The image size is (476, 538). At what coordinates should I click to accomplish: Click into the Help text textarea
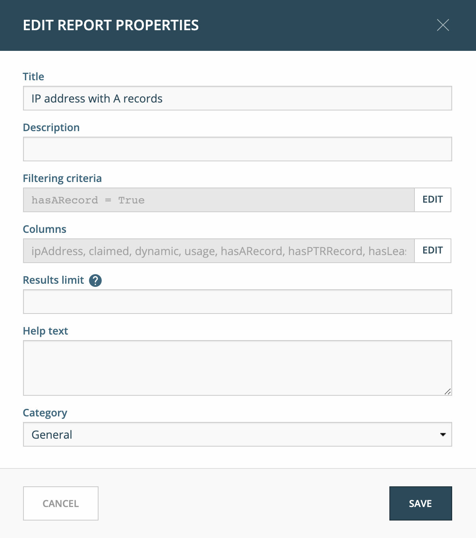pos(238,368)
